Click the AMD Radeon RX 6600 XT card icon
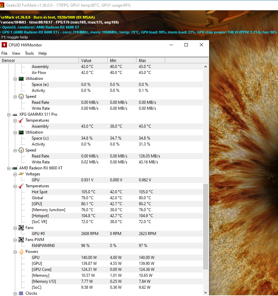The image size is (278, 296). [15, 168]
